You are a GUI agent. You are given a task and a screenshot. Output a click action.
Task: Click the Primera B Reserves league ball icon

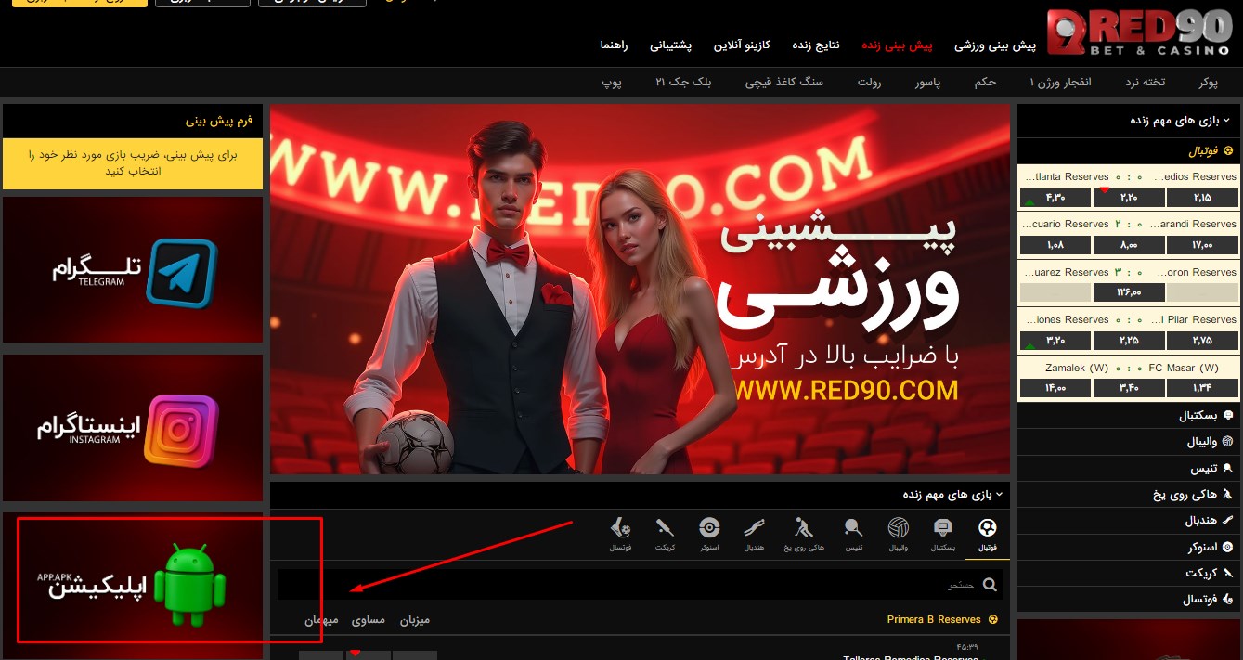pyautogui.click(x=992, y=619)
